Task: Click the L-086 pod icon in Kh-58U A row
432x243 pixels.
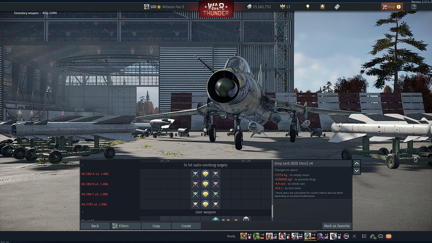Action: point(205,174)
